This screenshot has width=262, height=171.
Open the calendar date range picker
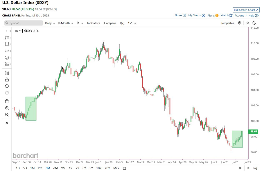pyautogui.click(x=124, y=168)
